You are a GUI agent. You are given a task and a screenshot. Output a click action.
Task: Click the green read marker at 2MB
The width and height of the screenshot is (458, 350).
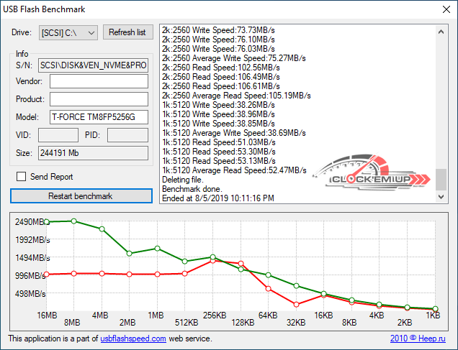tap(129, 253)
